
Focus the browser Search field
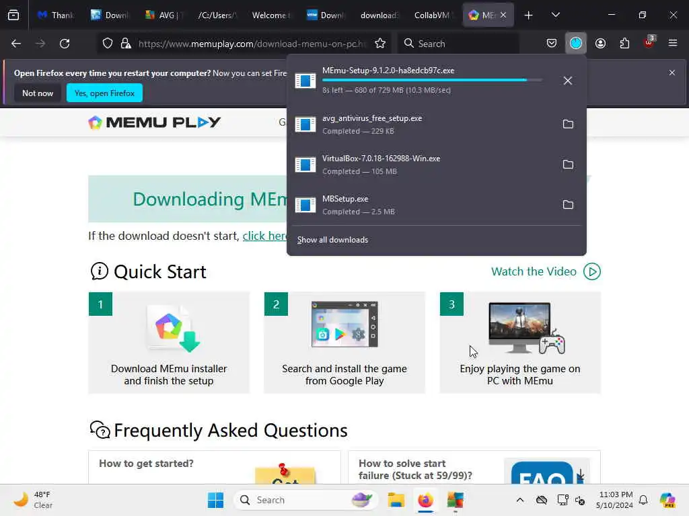458,44
